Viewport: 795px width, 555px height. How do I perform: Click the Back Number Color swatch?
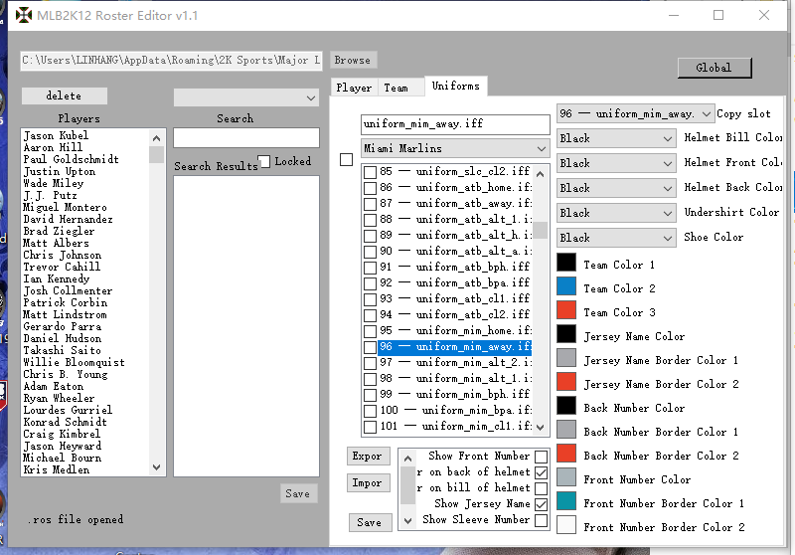tap(566, 406)
